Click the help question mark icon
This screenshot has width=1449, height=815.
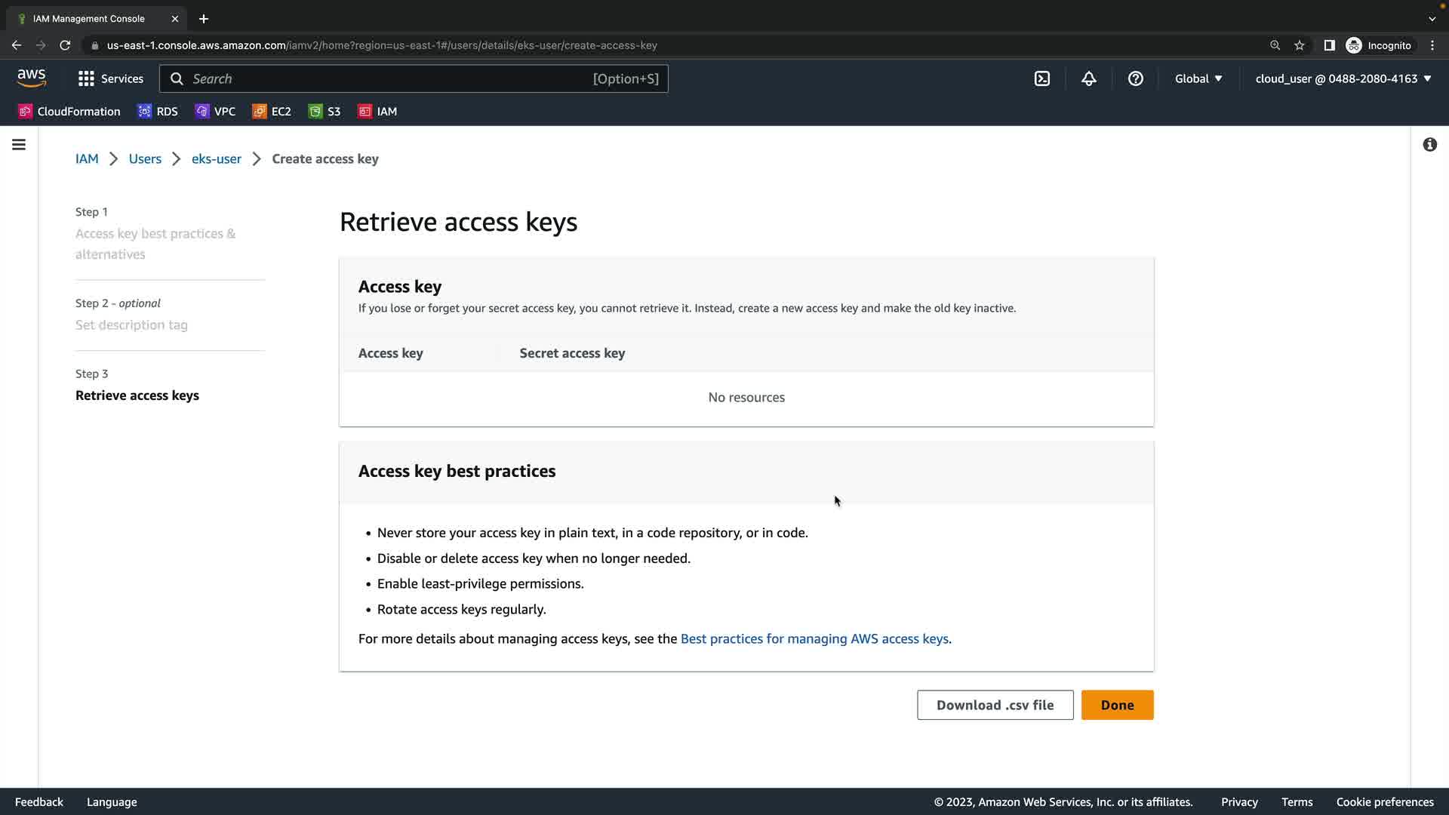[1135, 78]
